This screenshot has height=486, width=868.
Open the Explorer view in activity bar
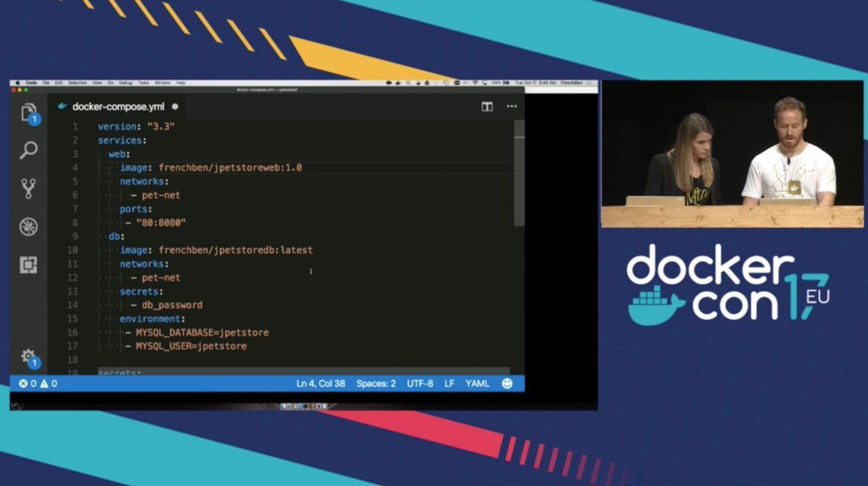(x=28, y=113)
